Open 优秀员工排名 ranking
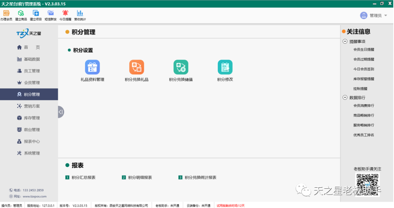This screenshot has height=208, width=394. [x=364, y=135]
